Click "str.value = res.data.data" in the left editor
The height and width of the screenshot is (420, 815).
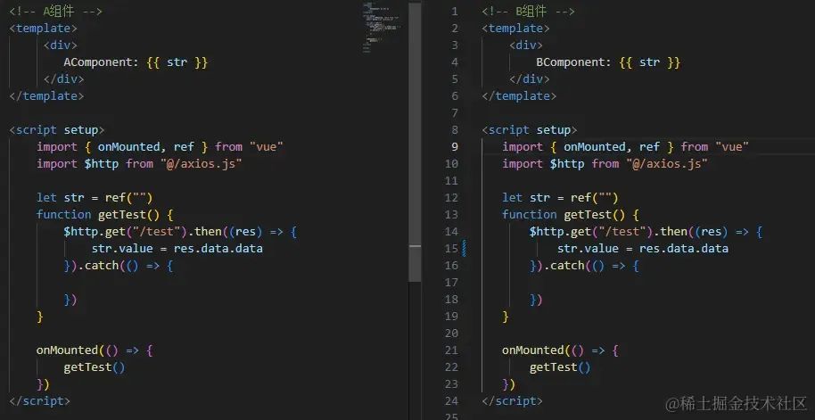(177, 249)
